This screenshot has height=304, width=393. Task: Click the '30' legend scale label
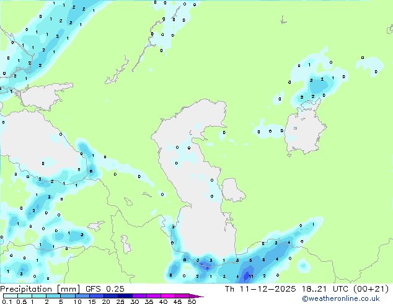click(x=135, y=302)
